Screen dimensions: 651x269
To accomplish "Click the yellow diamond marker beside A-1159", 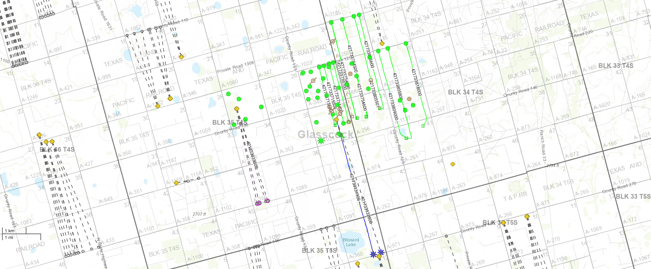I will coord(176,183).
